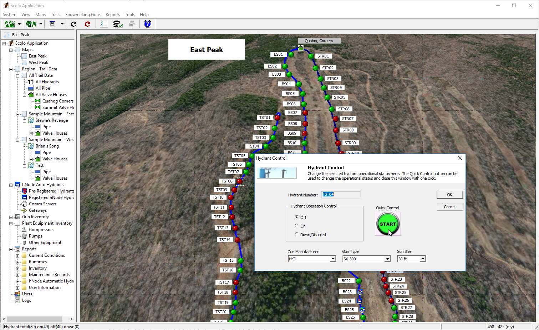Click the Comm Servers icon in the sidebar
Viewport: 539px width, 330px height.
tap(24, 204)
